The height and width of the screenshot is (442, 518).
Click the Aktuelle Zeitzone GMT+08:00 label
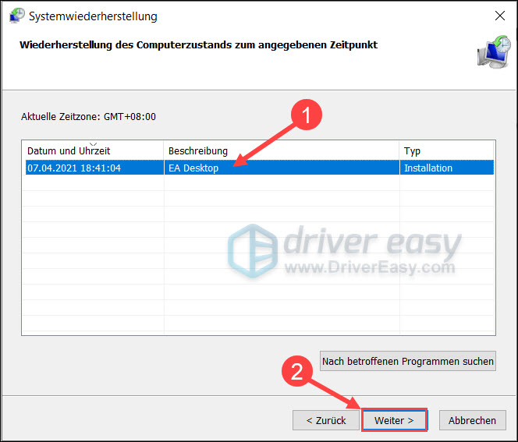[88, 117]
